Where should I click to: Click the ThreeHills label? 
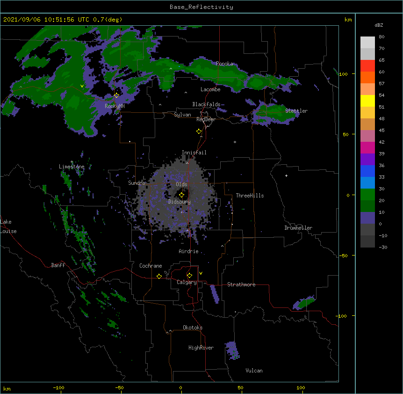click(250, 196)
